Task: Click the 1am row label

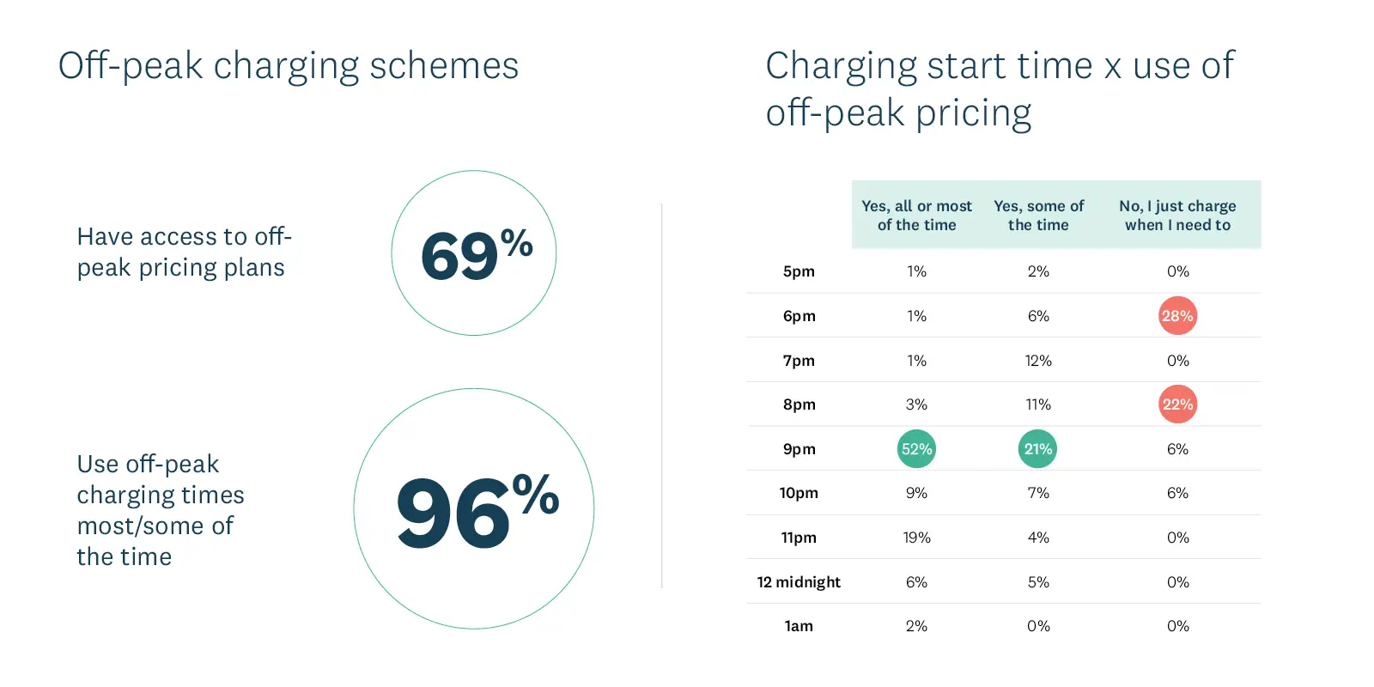Action: (x=799, y=626)
